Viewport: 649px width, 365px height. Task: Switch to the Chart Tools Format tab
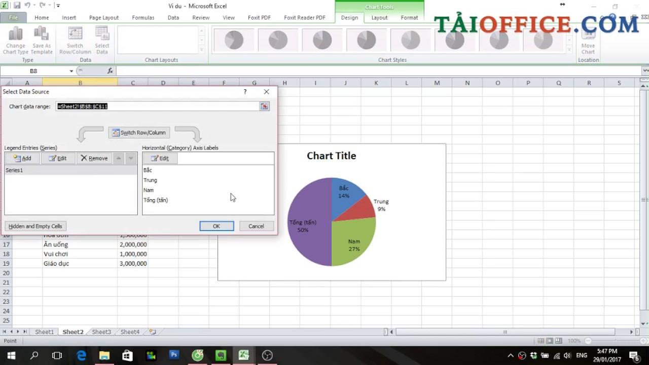(x=409, y=17)
